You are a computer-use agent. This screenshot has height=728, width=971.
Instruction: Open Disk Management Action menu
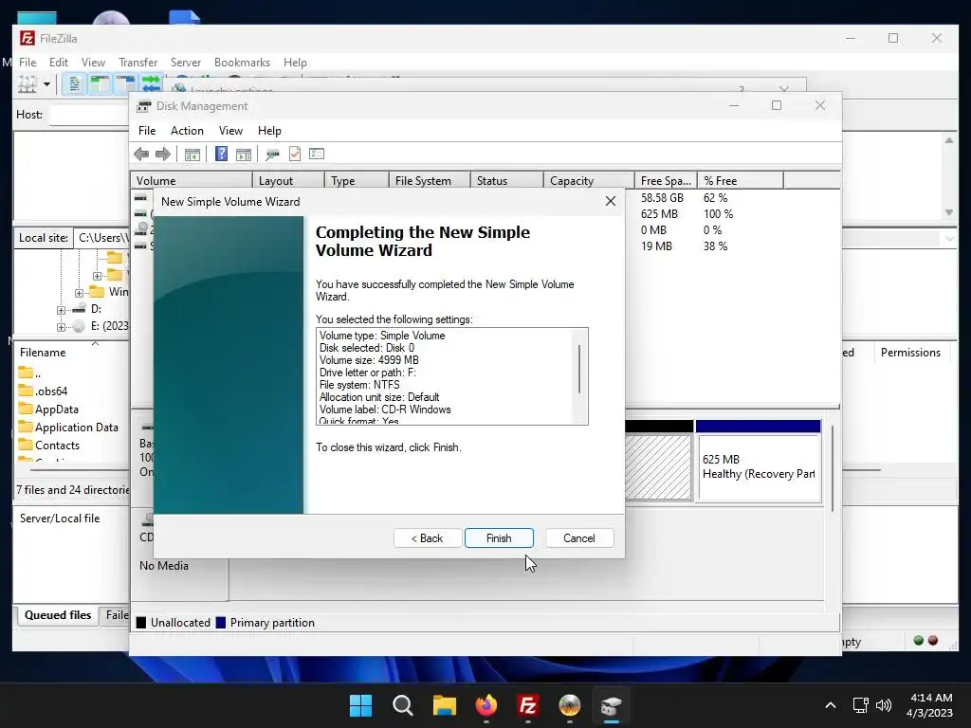click(x=187, y=131)
